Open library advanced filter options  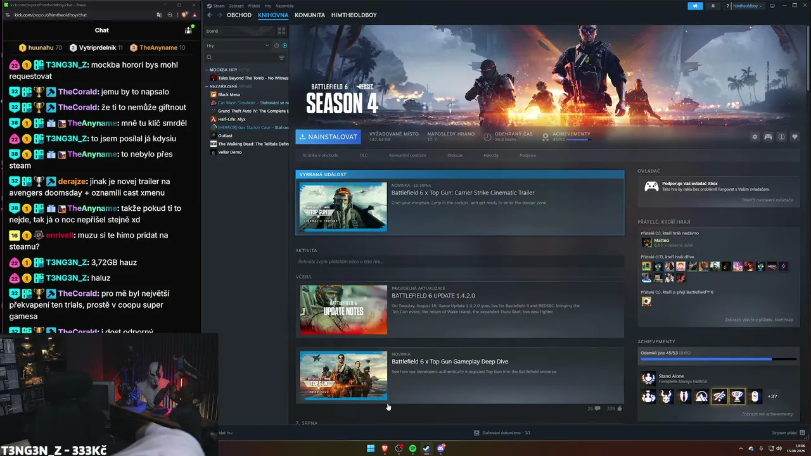[x=282, y=58]
